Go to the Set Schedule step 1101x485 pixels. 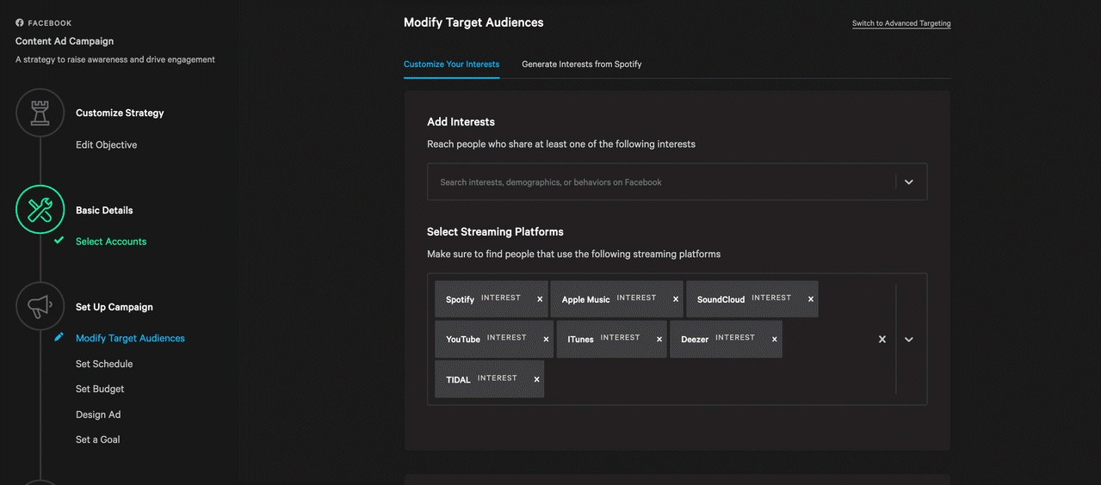point(104,364)
